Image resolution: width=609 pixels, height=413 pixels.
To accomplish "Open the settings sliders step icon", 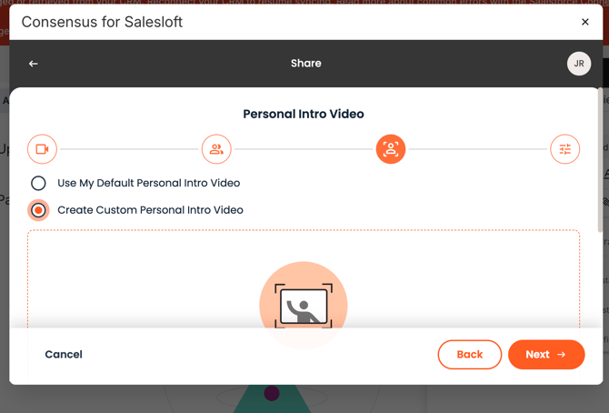I will (565, 149).
